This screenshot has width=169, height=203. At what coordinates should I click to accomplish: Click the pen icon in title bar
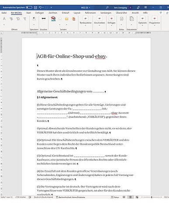click(138, 7)
